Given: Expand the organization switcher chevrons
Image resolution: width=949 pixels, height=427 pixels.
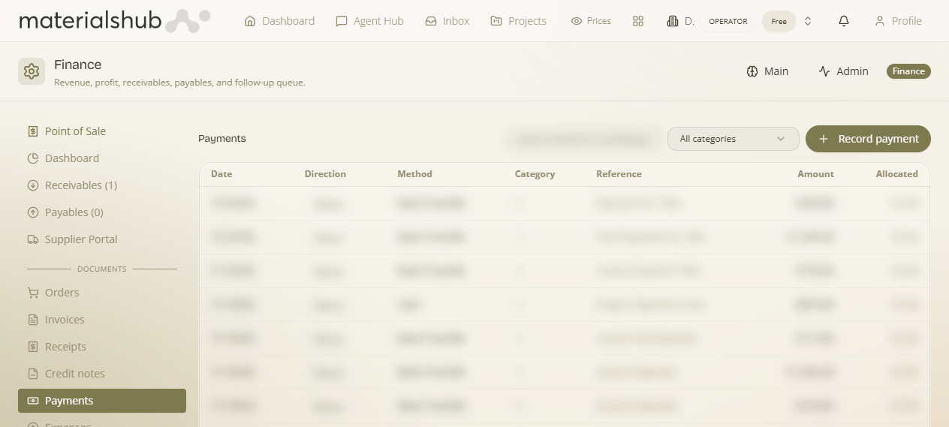Looking at the screenshot, I should pyautogui.click(x=808, y=21).
